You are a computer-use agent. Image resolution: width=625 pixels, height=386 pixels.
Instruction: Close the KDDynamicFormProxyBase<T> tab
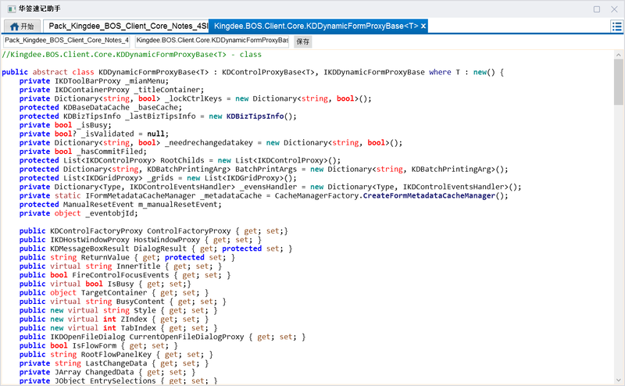click(423, 26)
